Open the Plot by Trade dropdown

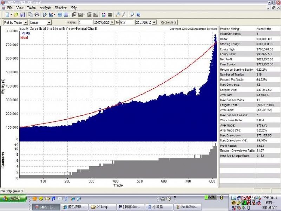(x=26, y=23)
